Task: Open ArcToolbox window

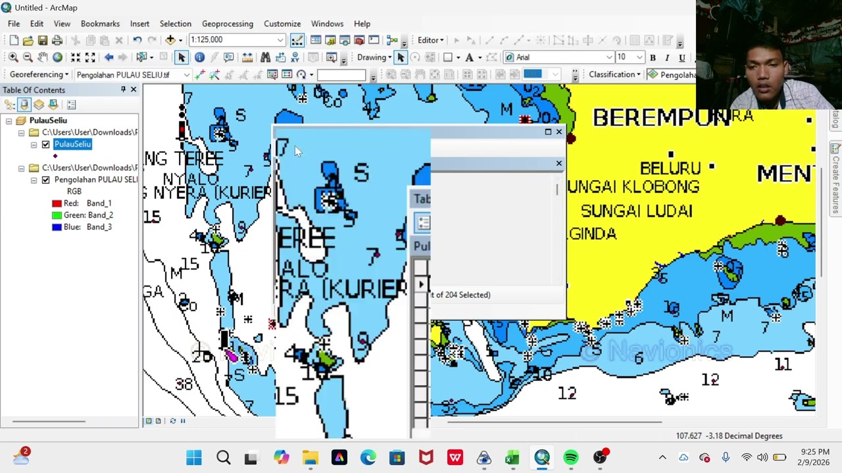Action: click(359, 40)
